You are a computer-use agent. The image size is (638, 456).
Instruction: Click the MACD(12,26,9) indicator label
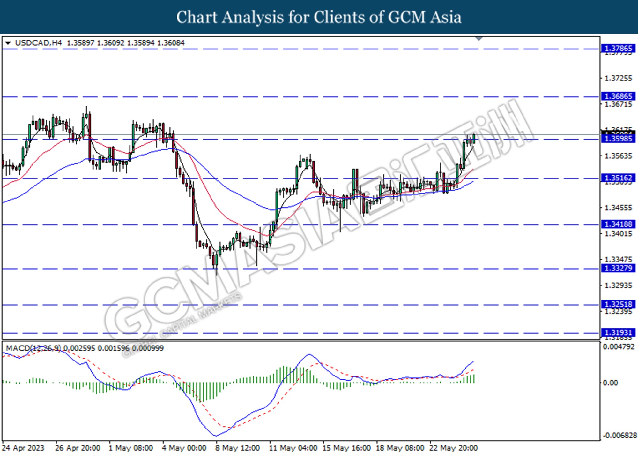33,348
